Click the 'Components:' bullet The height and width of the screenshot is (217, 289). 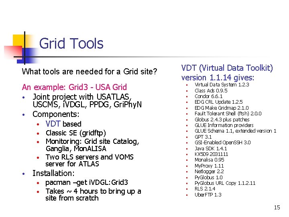(x=56, y=115)
